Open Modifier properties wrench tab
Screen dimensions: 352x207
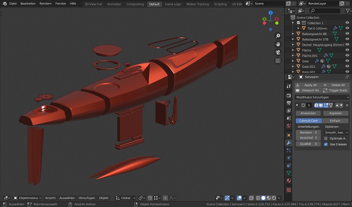(289, 143)
